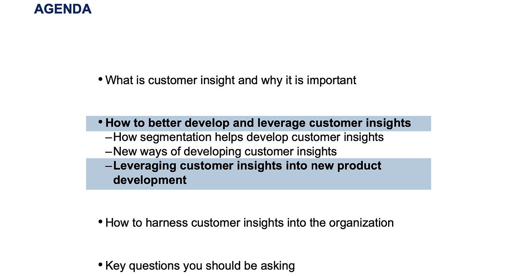
Task: Click the bullet dot before "How to better develop"
Action: [x=100, y=122]
